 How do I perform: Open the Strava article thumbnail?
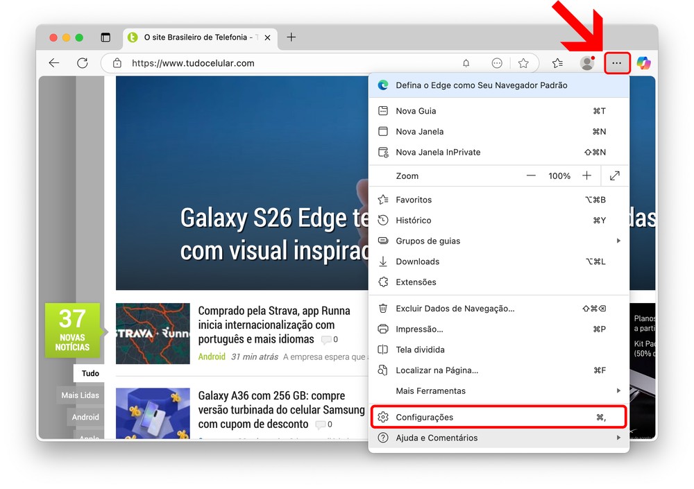tap(153, 334)
